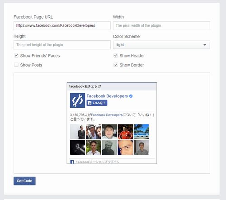
Task: Open the Facebook Developers page title link
Action: tap(107, 96)
